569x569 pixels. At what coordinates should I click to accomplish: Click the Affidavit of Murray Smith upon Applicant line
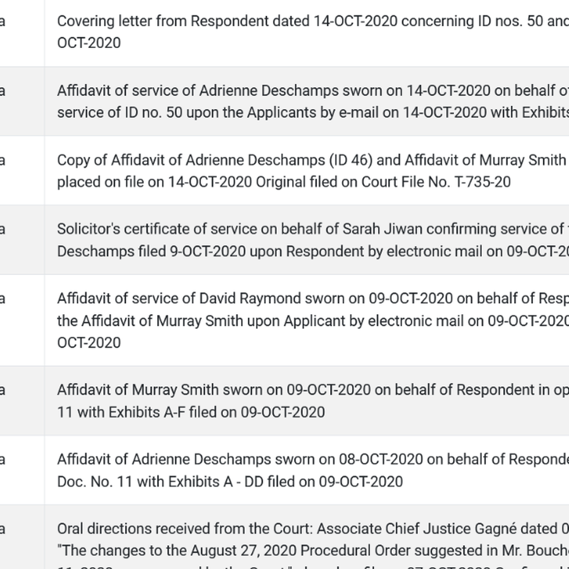click(x=313, y=321)
